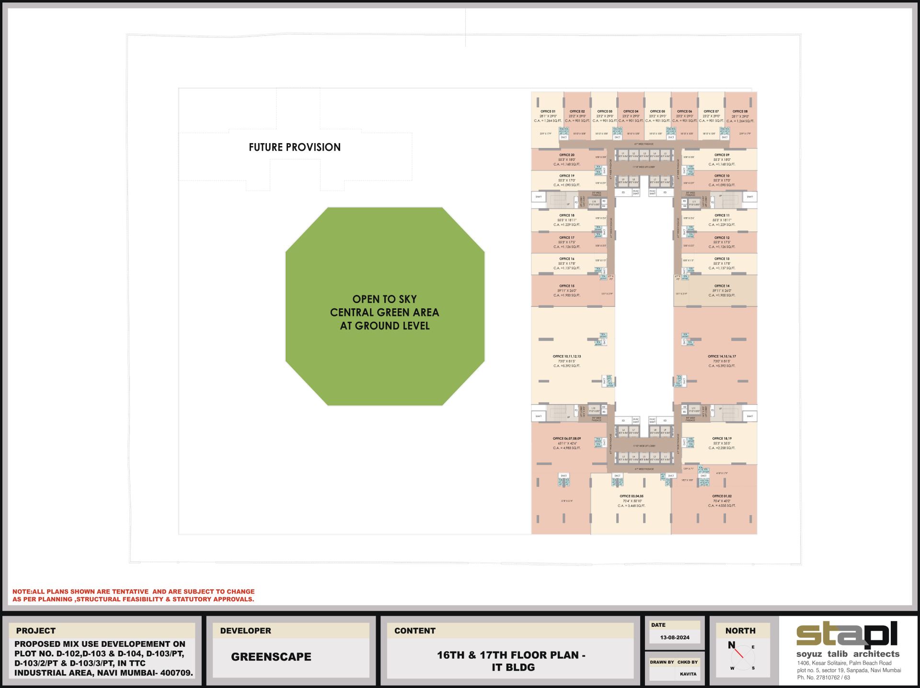Click the OFFICE 18 label, 1,229 SQ.FT. left wing

pyautogui.click(x=567, y=215)
